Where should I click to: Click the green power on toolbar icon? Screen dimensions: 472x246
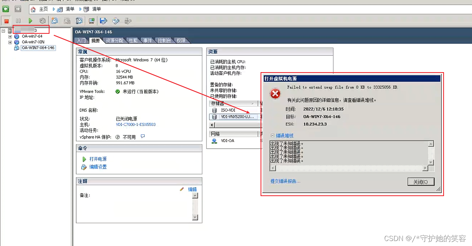tap(30, 21)
